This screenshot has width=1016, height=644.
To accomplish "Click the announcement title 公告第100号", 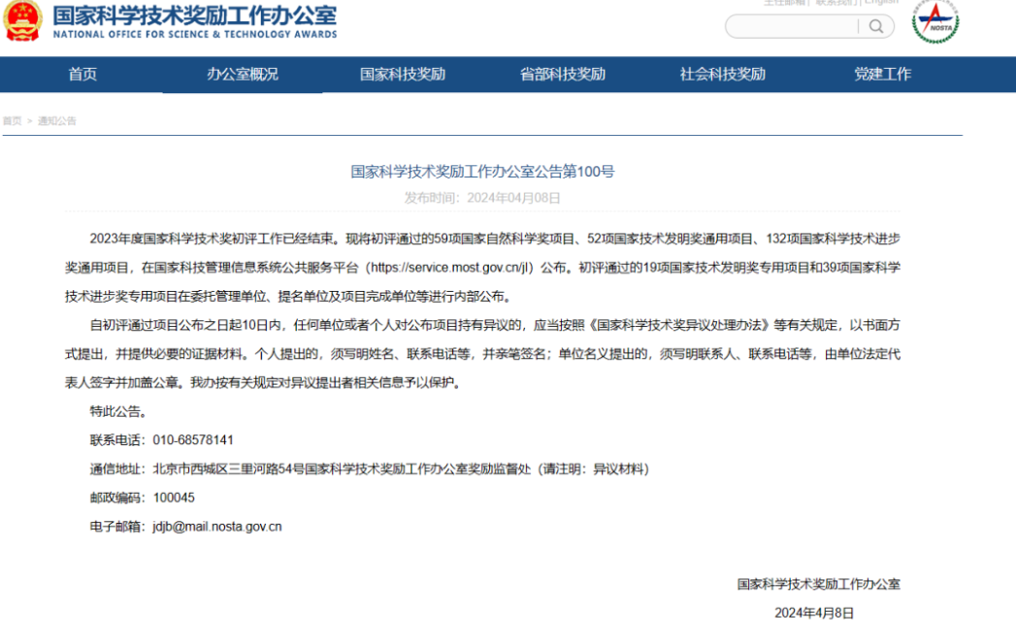I will tap(482, 171).
